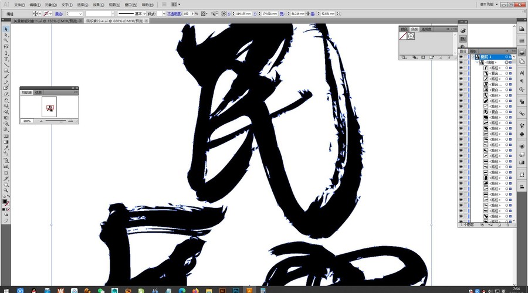This screenshot has height=293, width=528.
Task: Click Navigator zoom percentage field 600%
Action: click(x=27, y=121)
